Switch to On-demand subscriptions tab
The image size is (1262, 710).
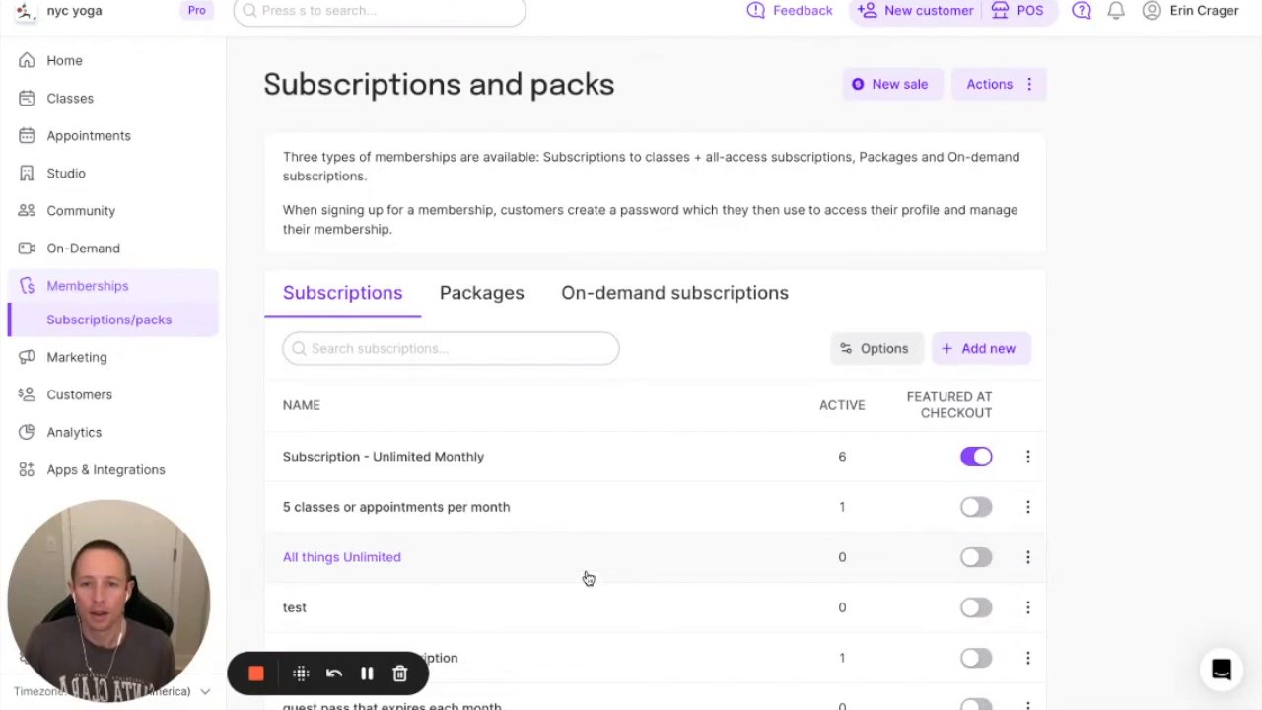674,293
